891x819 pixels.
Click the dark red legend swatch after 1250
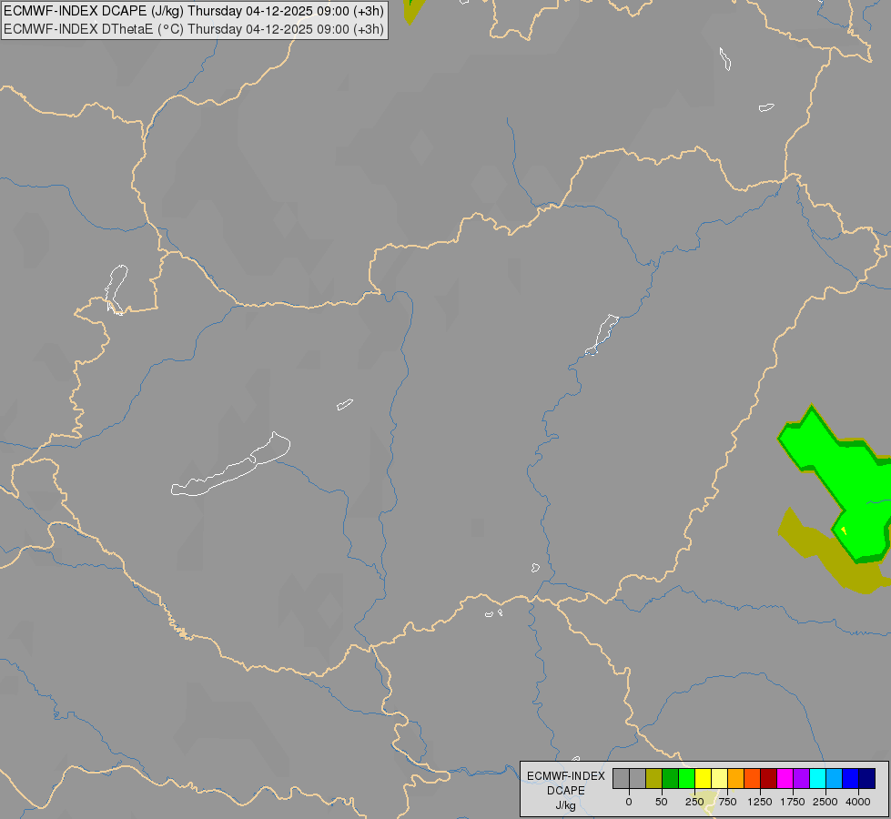pyautogui.click(x=769, y=779)
